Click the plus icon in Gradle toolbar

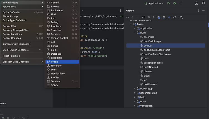coord(132,17)
